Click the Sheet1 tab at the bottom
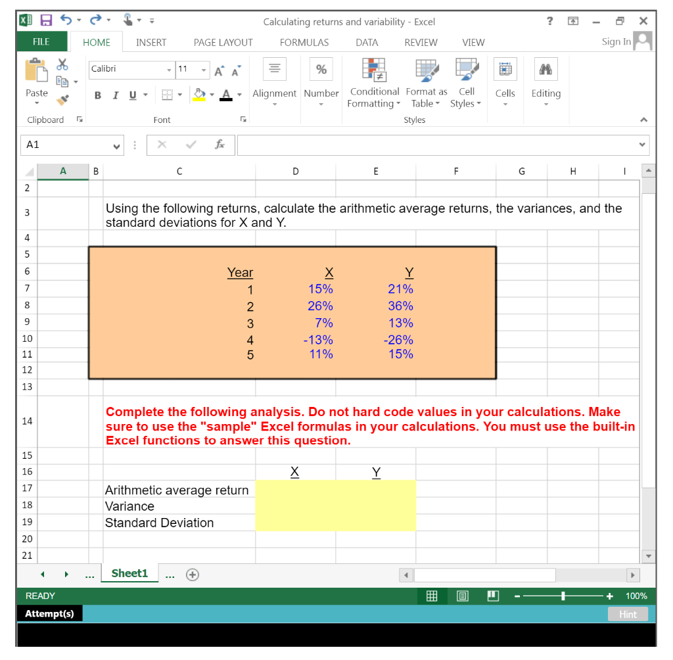 pos(129,573)
